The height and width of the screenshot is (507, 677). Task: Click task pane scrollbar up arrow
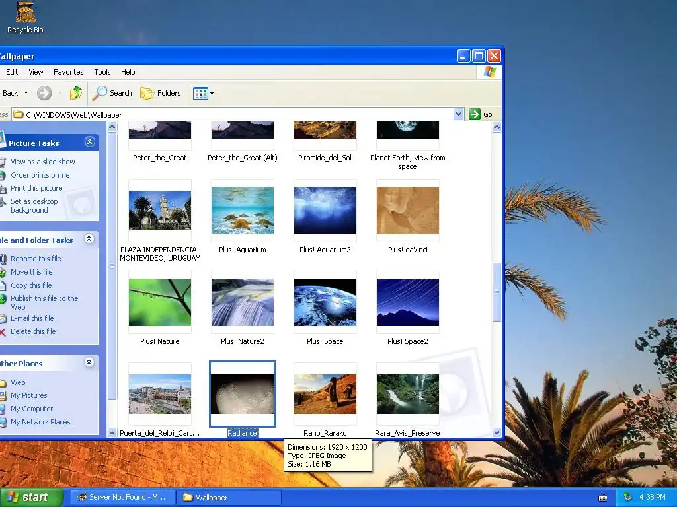(x=112, y=127)
